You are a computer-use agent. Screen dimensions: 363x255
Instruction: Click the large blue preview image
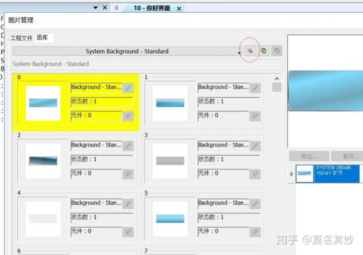[x=325, y=91]
